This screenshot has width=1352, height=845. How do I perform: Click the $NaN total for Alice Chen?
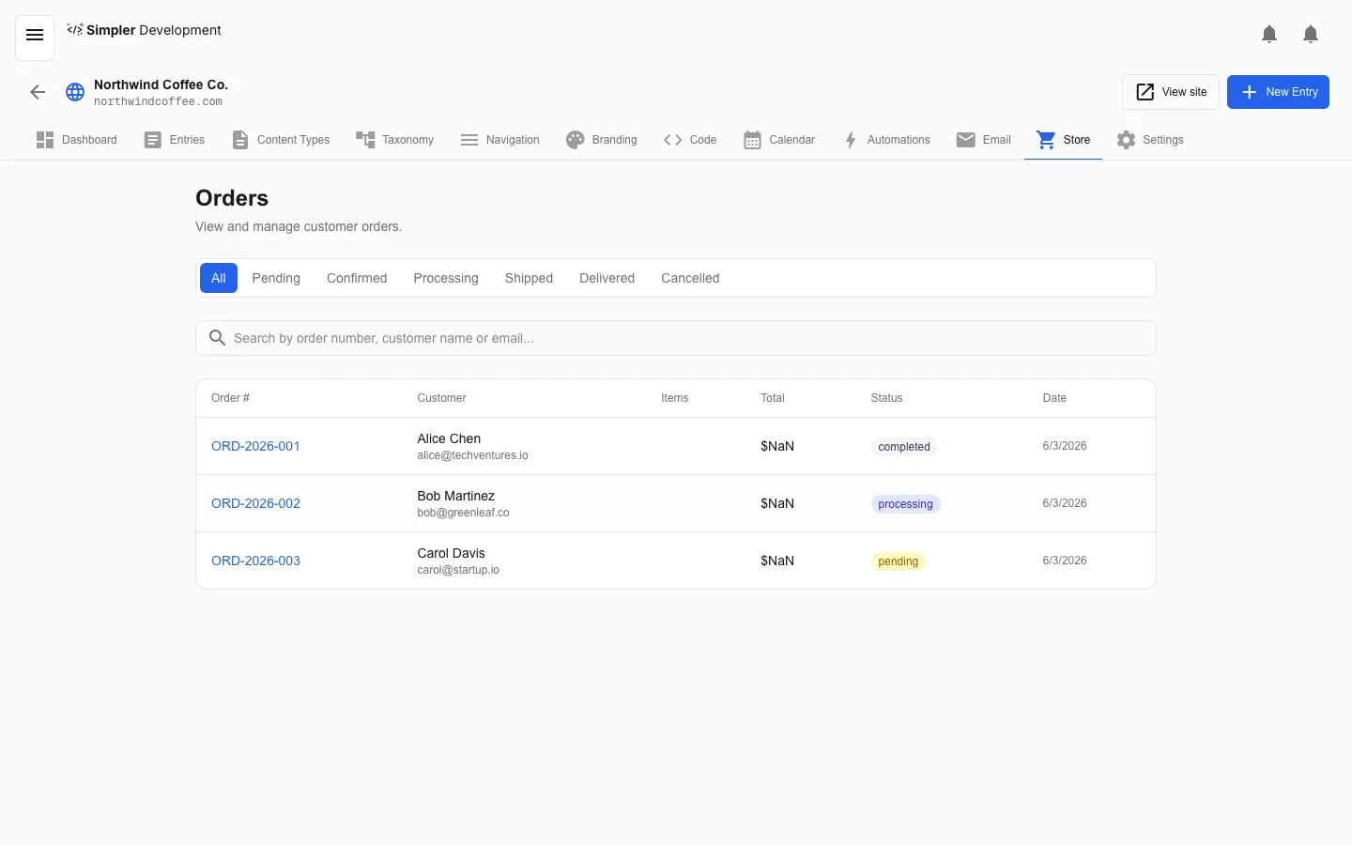click(777, 446)
